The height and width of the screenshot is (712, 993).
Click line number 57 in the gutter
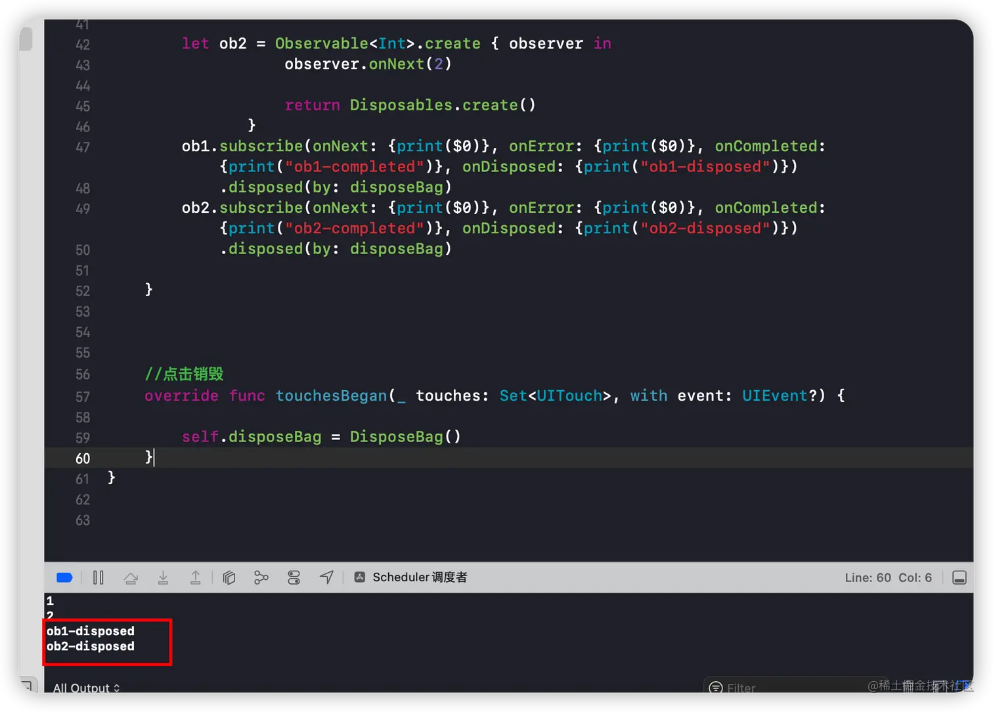coord(83,397)
